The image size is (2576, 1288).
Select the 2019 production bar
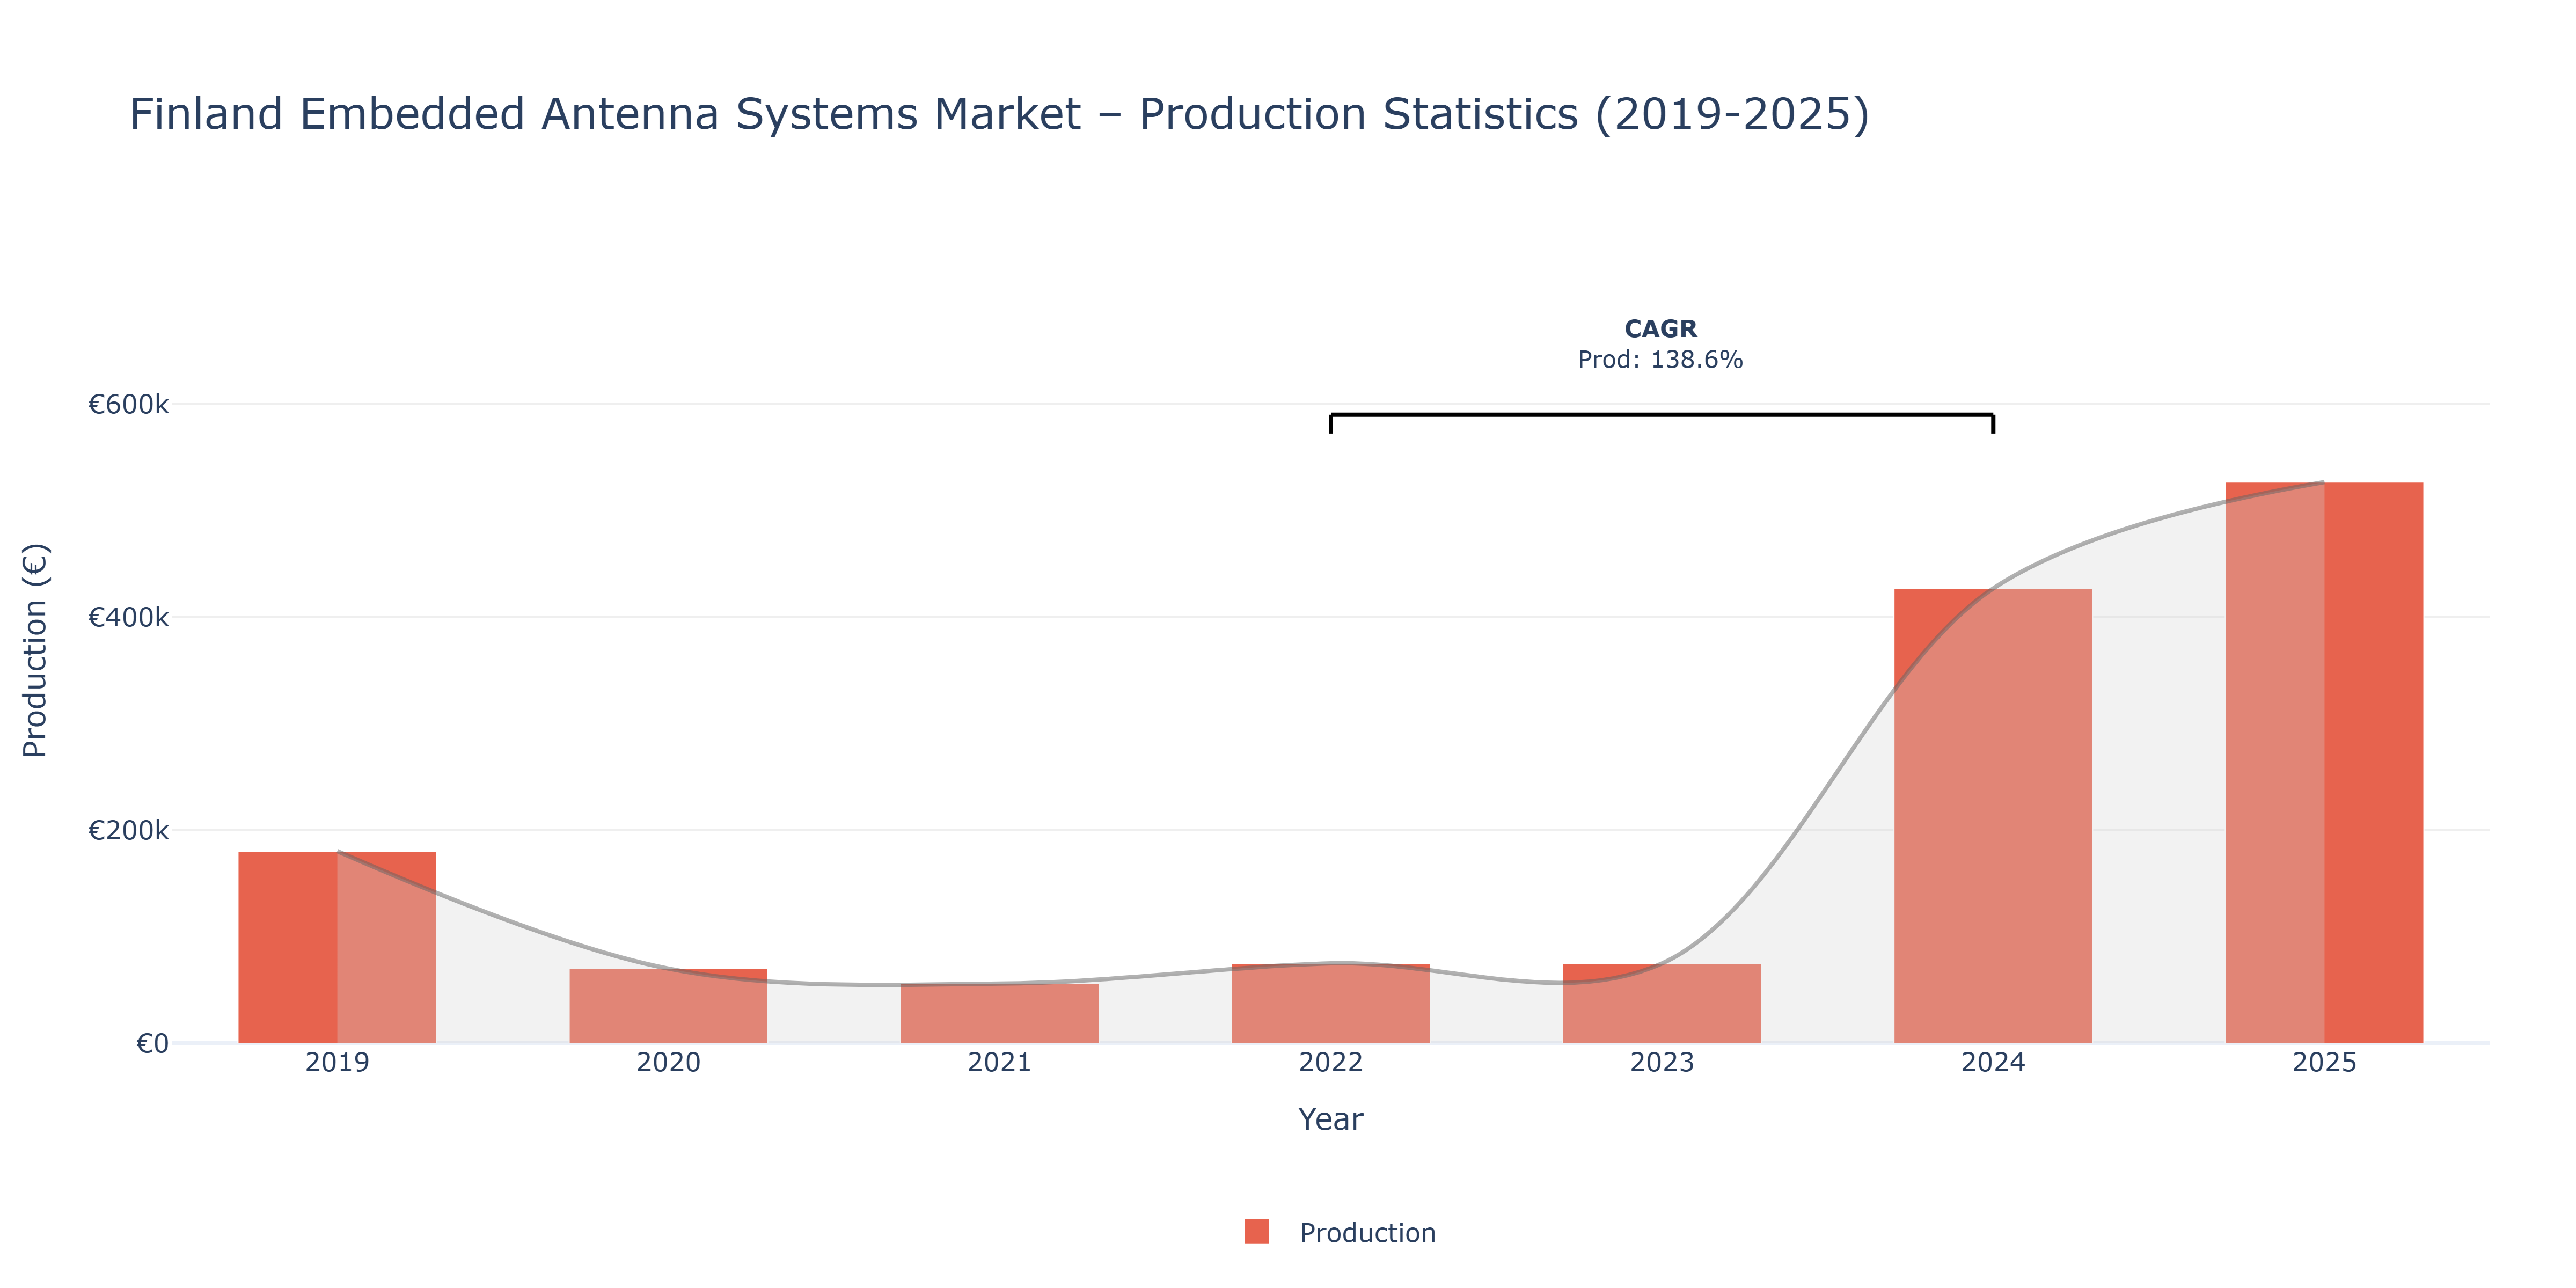pos(337,947)
